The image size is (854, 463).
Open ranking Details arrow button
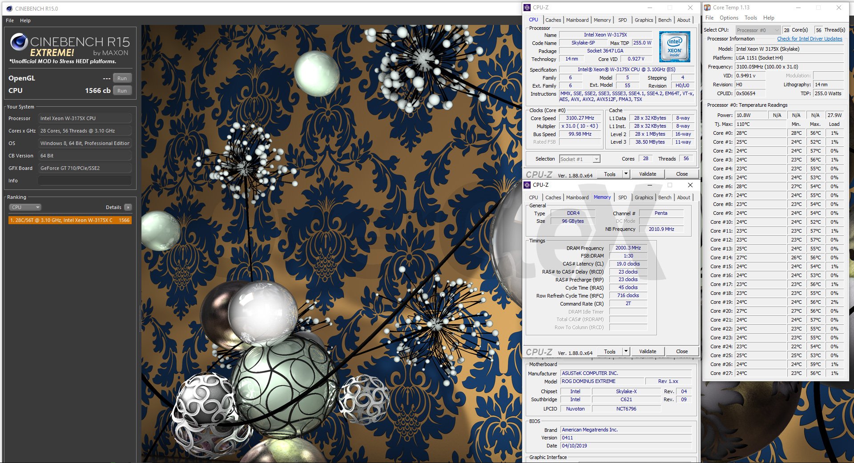pos(128,207)
